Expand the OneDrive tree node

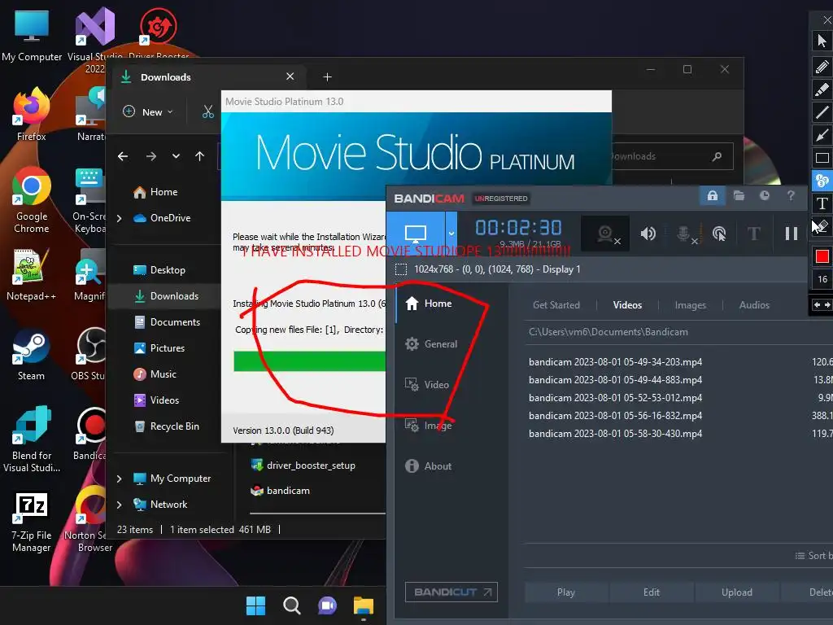tap(119, 218)
